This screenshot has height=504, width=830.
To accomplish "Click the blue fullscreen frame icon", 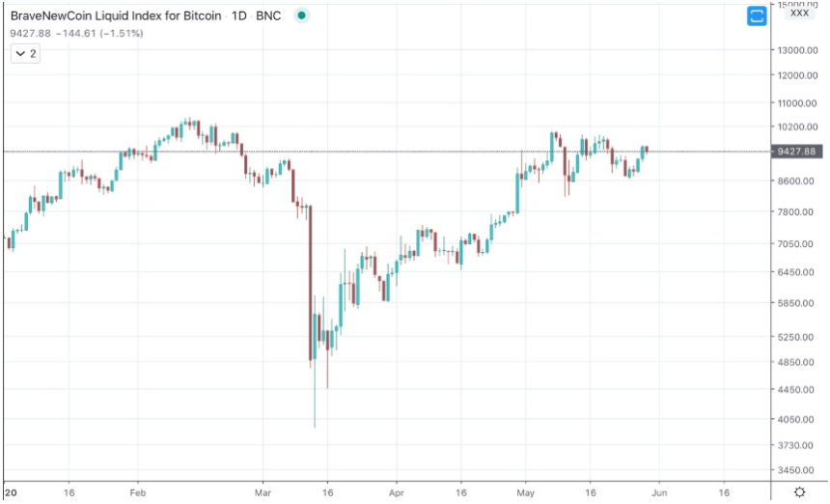I will coord(758,15).
